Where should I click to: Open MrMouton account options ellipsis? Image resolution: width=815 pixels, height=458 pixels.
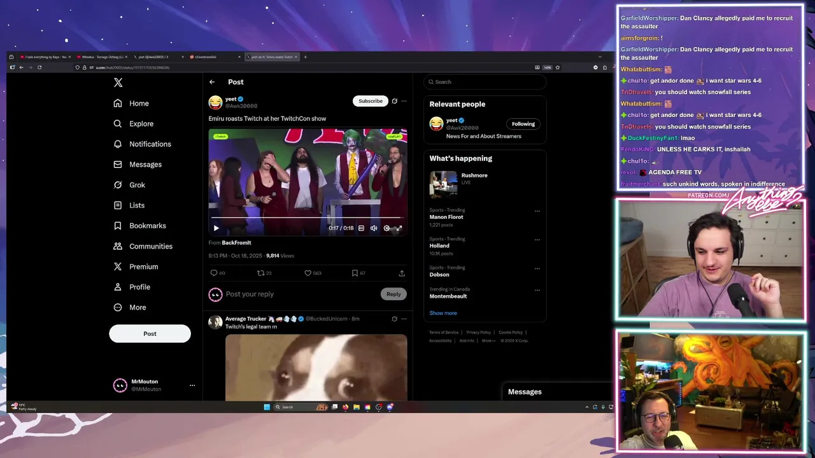pyautogui.click(x=192, y=385)
